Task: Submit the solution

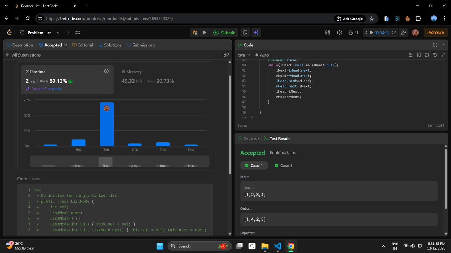Action: coord(224,33)
